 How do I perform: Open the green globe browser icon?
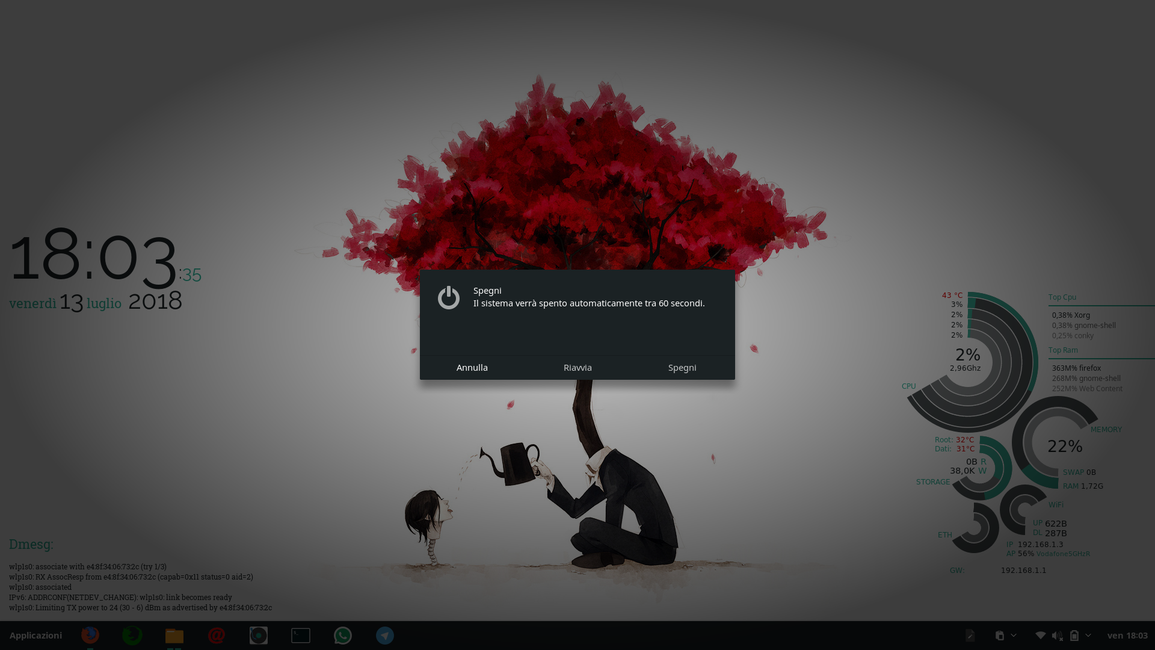132,635
